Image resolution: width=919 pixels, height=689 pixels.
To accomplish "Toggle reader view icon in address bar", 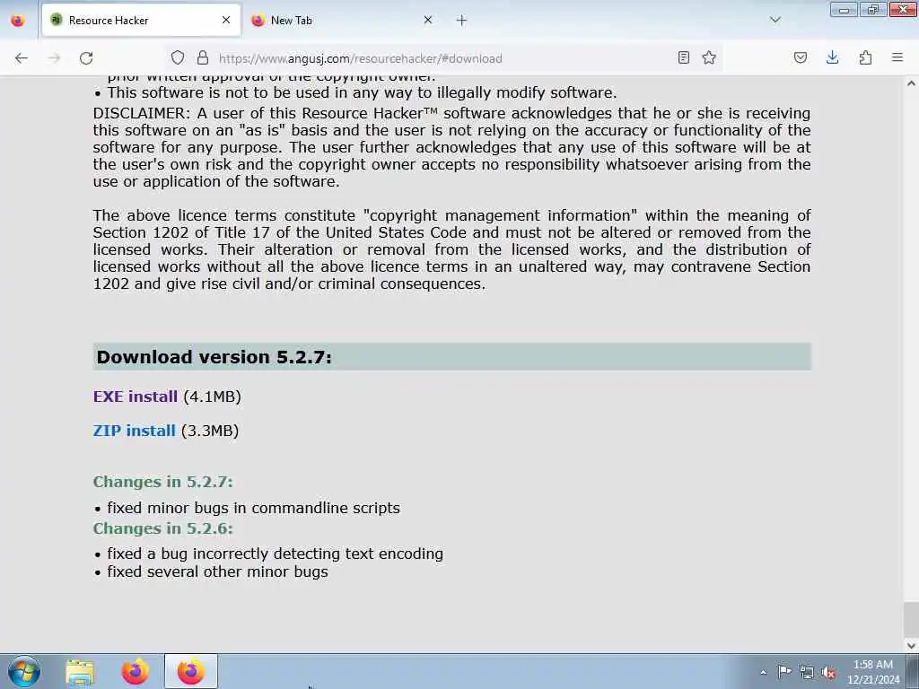I will 683,57.
